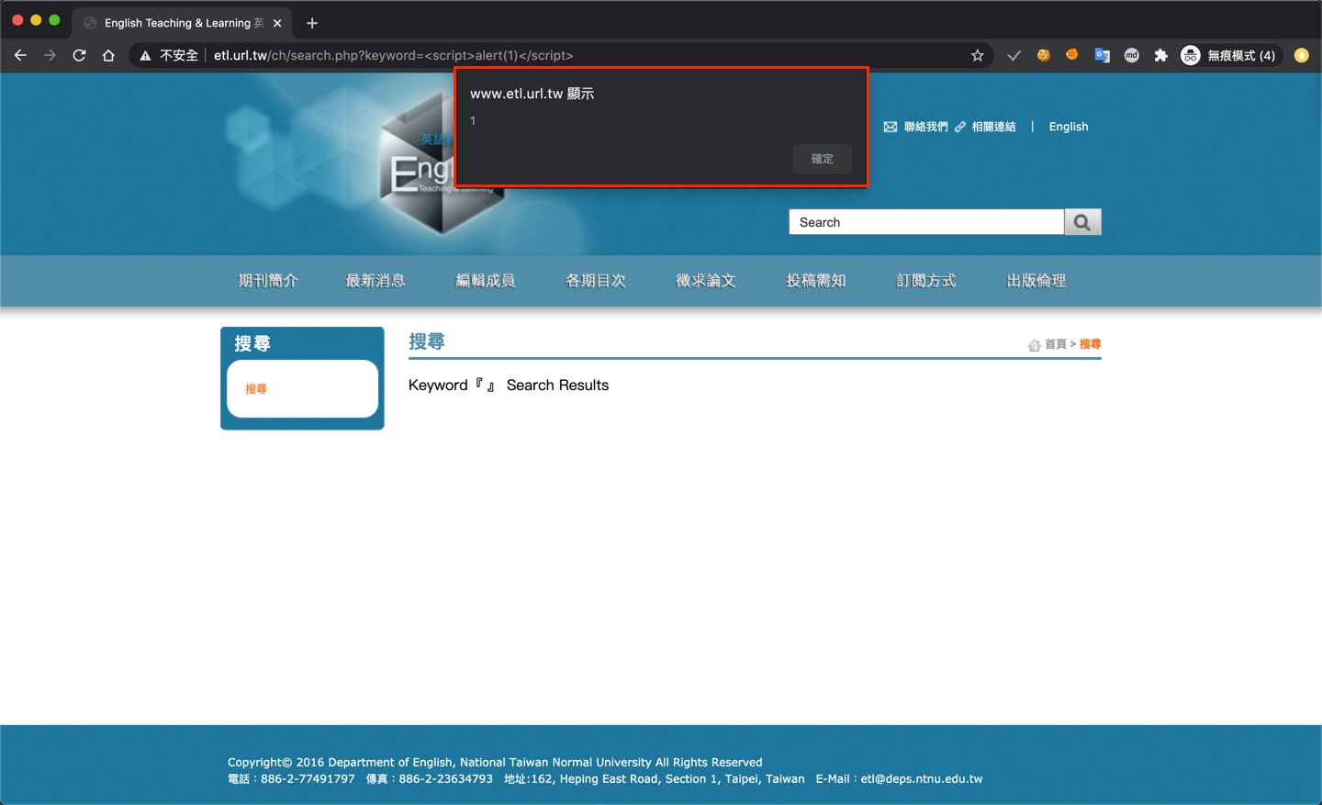Click the md extension icon

[1132, 55]
